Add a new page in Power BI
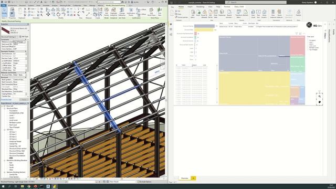Screen dimensions: 336x189 pyautogui.click(x=193, y=178)
